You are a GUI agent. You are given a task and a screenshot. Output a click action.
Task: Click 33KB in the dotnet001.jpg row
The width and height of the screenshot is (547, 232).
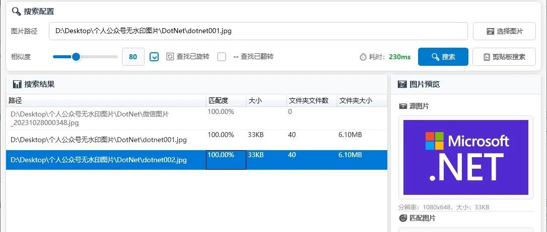[x=256, y=135]
